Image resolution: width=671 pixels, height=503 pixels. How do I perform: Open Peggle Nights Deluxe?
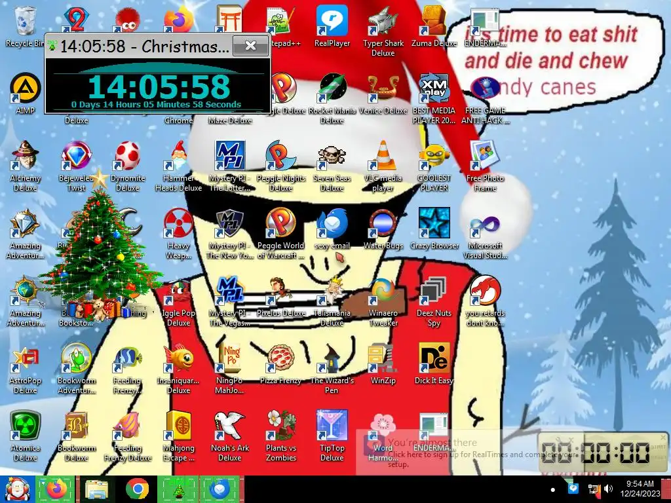[x=280, y=166]
